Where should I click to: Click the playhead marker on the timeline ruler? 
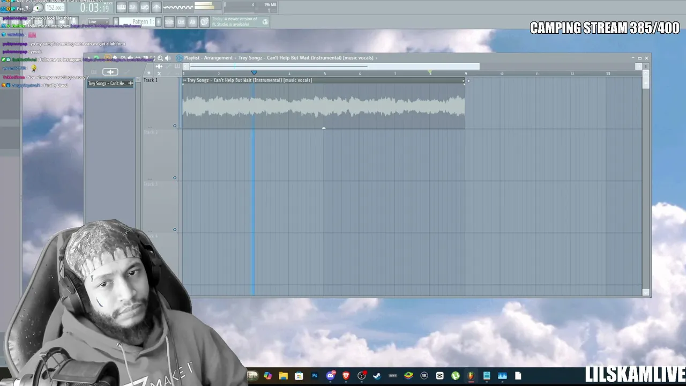[x=254, y=72]
